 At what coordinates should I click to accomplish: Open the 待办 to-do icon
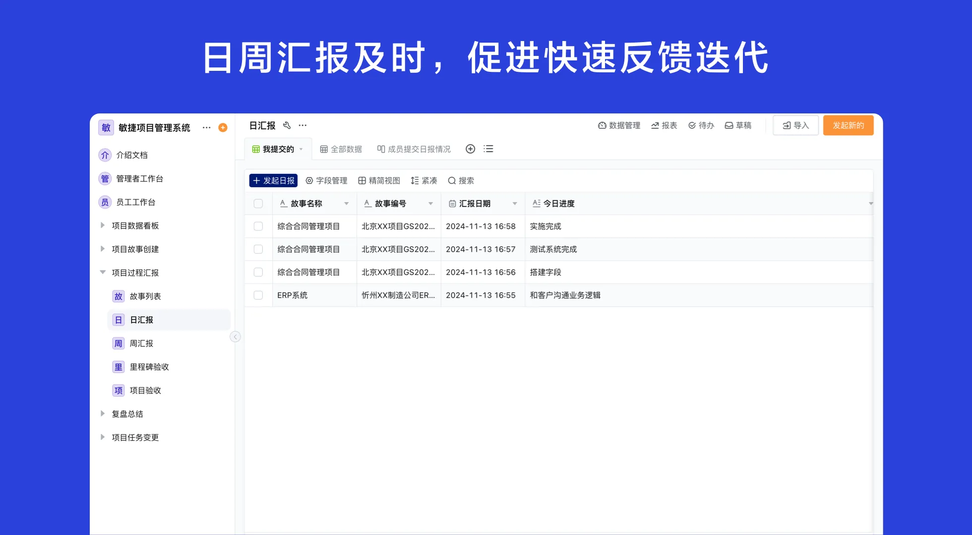(x=692, y=125)
